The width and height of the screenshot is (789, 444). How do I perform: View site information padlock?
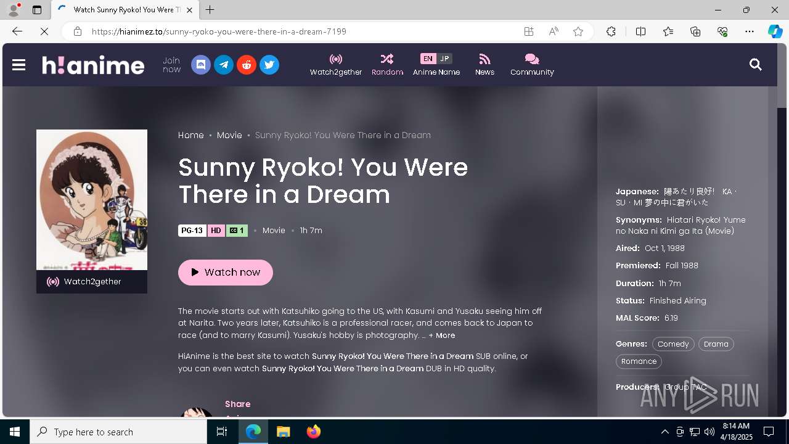pos(77,31)
